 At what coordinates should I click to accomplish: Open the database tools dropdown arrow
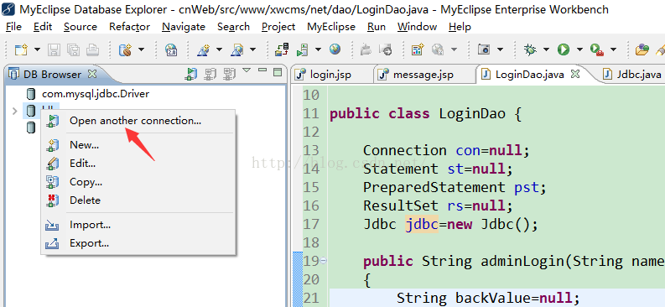[141, 49]
